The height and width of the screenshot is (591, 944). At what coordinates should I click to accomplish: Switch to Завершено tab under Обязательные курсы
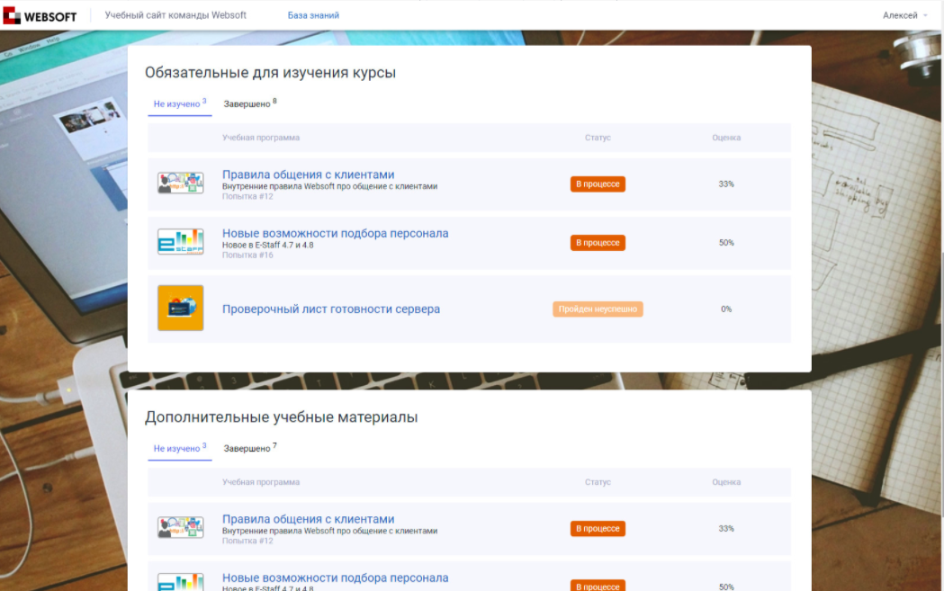pos(250,103)
